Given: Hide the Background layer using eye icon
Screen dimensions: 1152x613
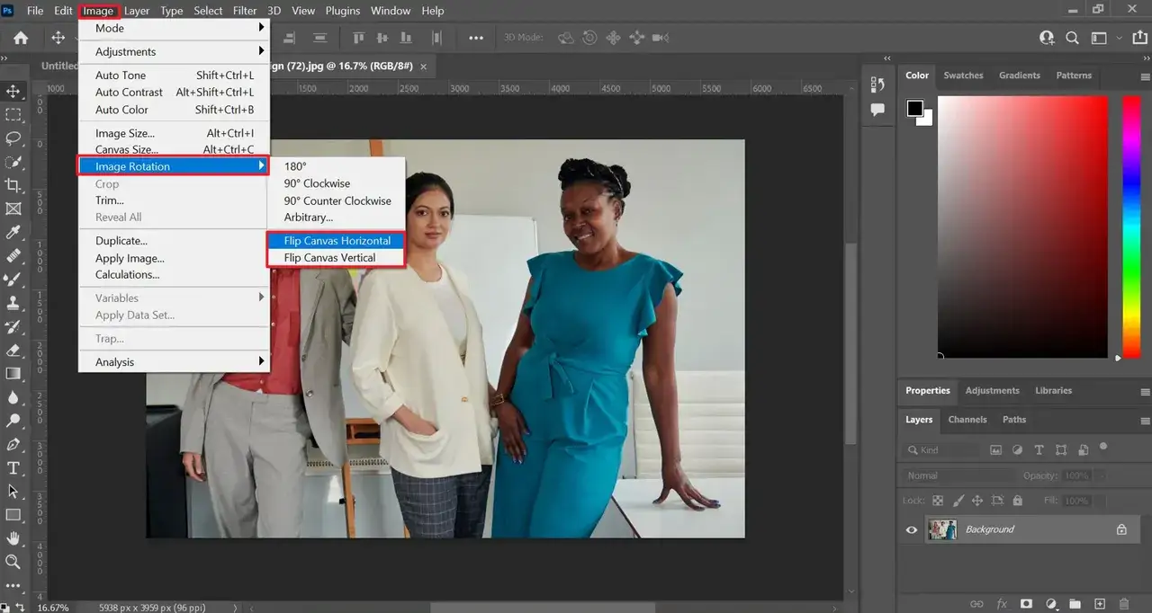Looking at the screenshot, I should pyautogui.click(x=912, y=529).
